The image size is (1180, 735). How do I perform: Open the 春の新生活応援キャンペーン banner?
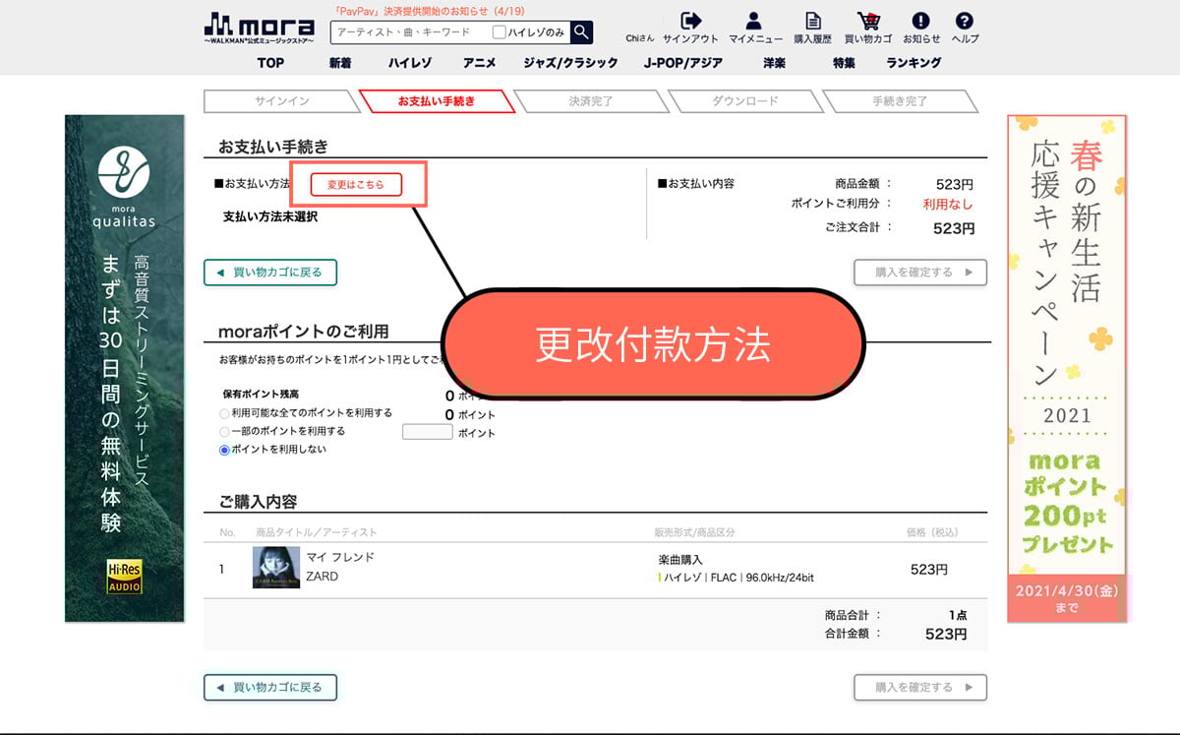click(1067, 368)
